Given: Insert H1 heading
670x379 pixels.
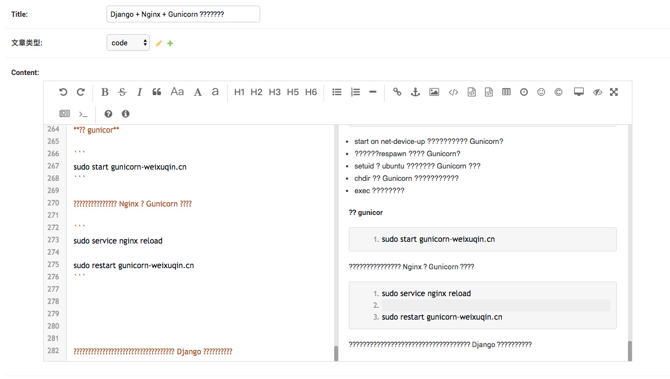Looking at the screenshot, I should pos(239,92).
